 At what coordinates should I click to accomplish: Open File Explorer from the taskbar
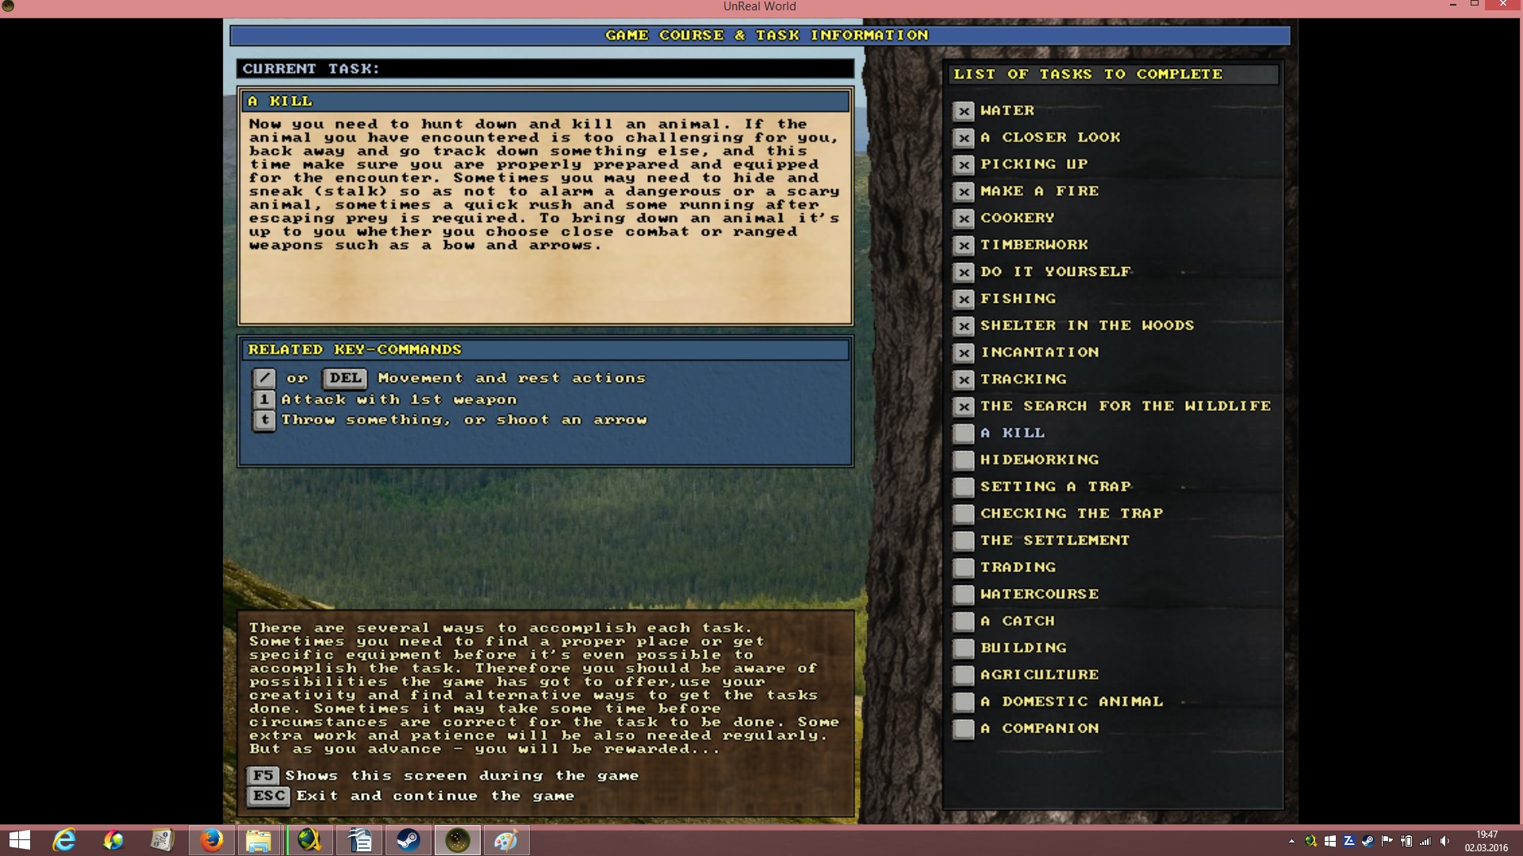pyautogui.click(x=259, y=840)
